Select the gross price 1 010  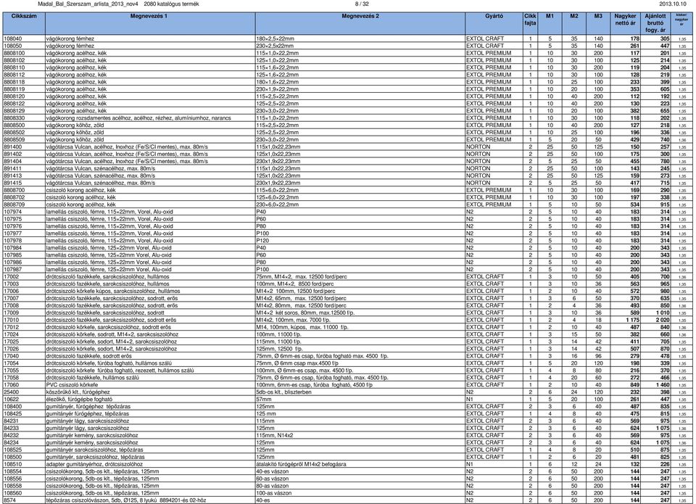[x=662, y=313]
